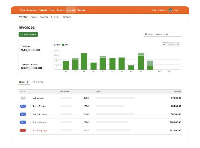200x148 pixels.
Task: Click the August bar in chart
Action: click(x=131, y=67)
